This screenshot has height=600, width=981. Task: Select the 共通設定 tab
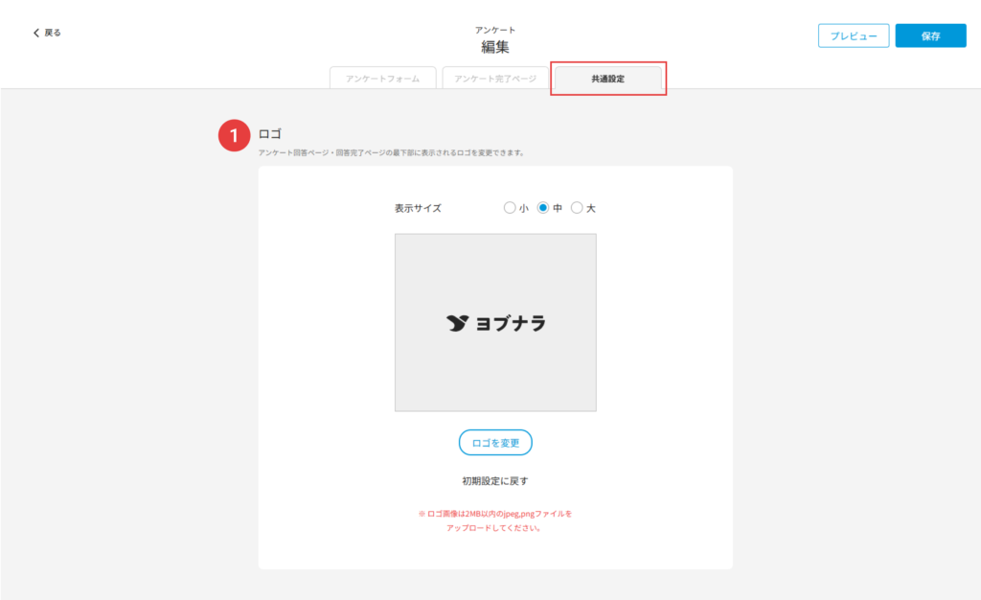pos(608,79)
